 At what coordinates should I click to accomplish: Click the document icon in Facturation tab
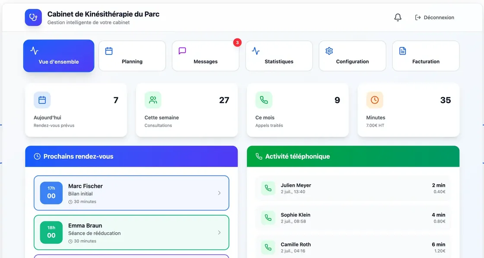(x=402, y=51)
